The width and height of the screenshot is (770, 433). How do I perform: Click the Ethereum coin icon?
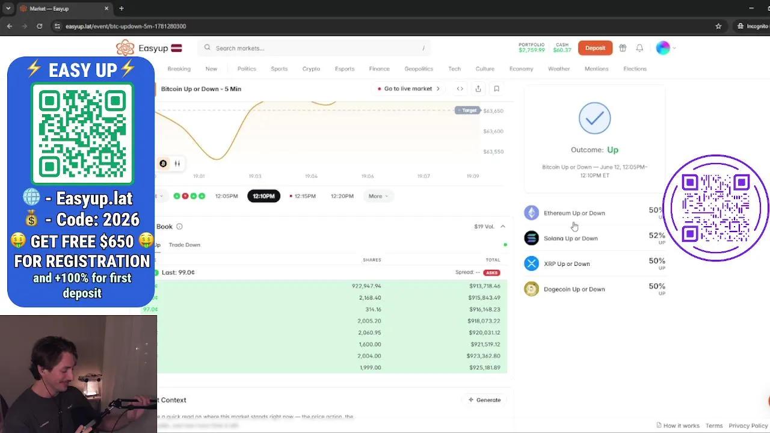point(531,213)
